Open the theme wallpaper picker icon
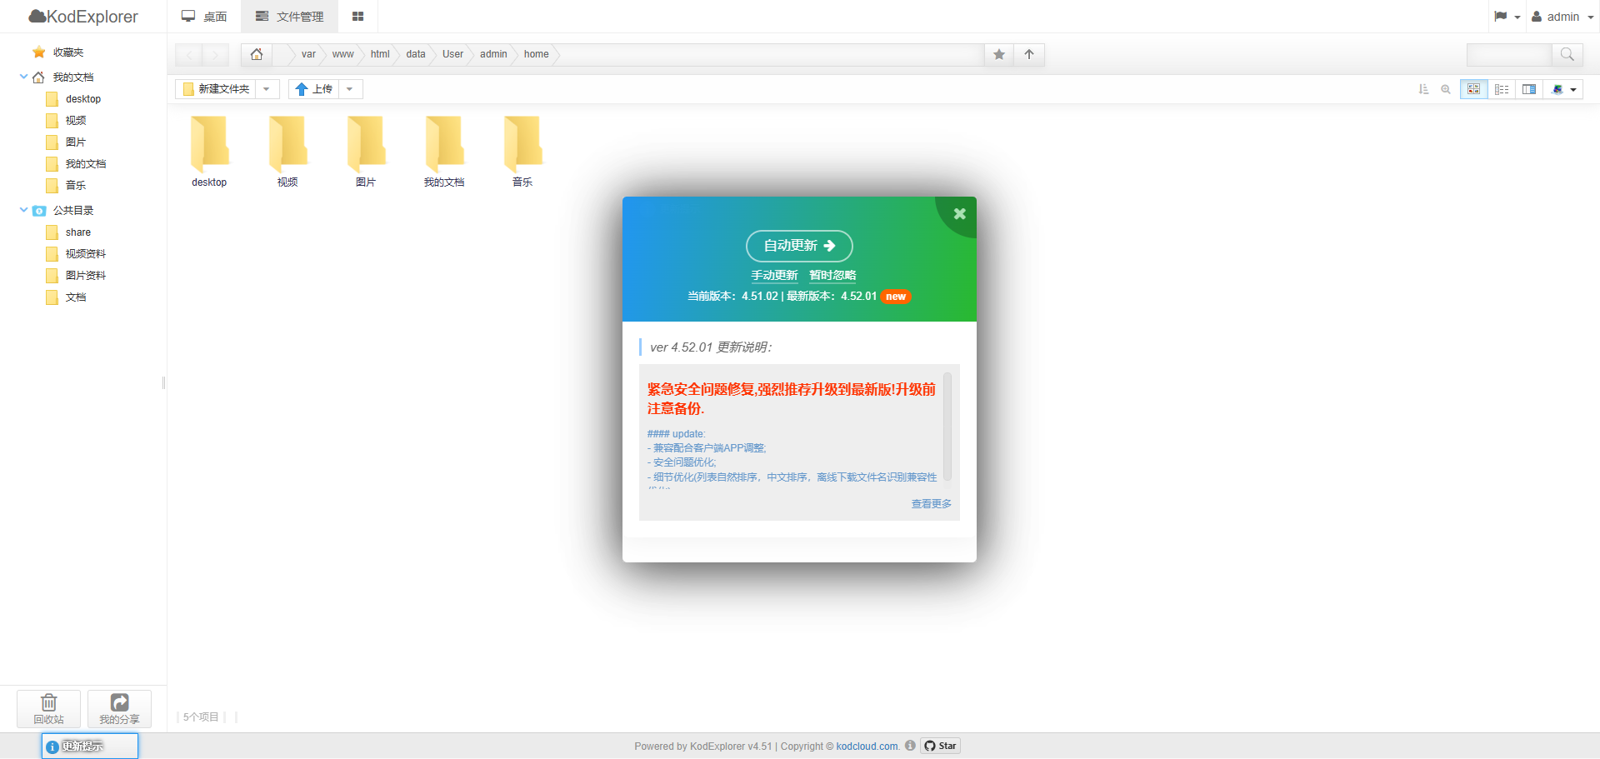Viewport: 1600px width, 759px height. (x=1557, y=89)
